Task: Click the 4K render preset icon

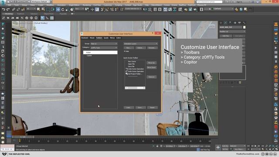Action: point(17,18)
